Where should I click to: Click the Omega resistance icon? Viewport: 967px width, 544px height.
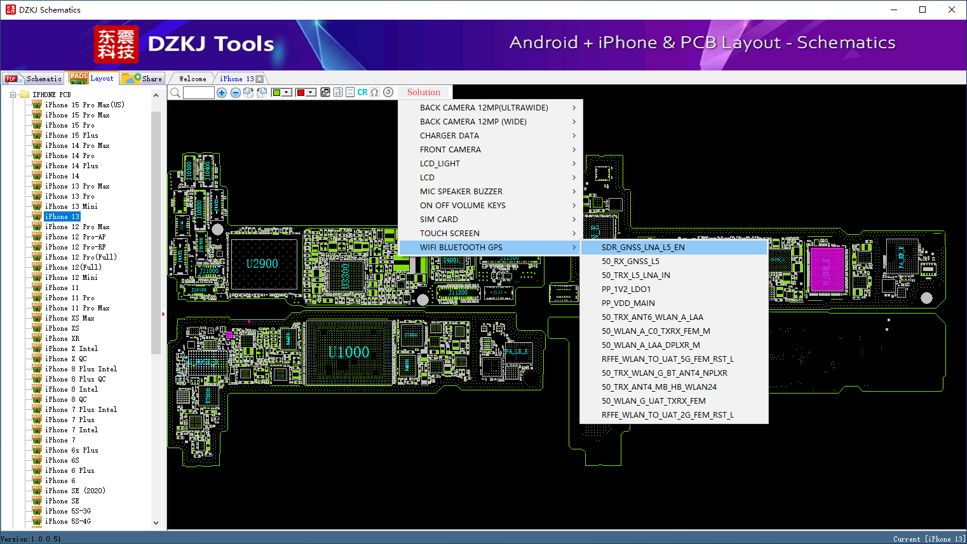pos(375,93)
